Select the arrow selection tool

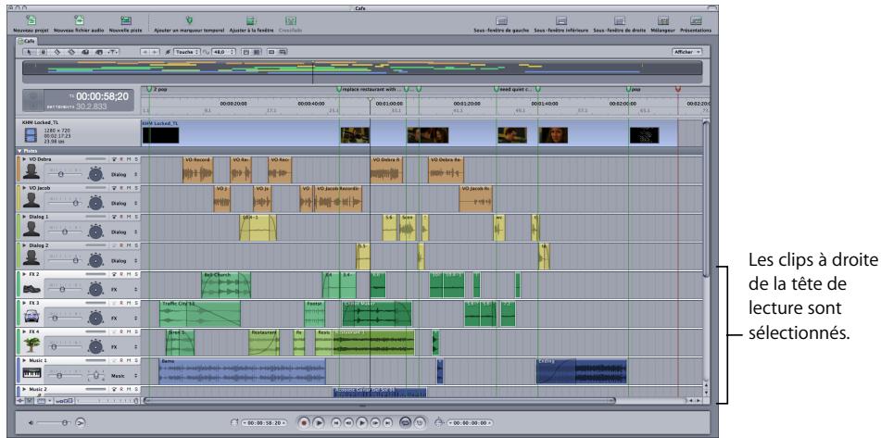30,52
